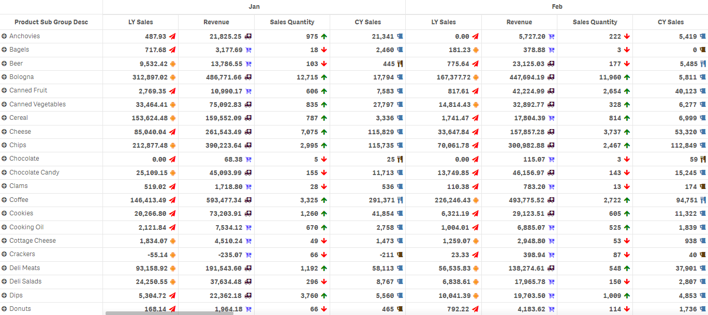Select the Jan column group header

[x=254, y=7]
